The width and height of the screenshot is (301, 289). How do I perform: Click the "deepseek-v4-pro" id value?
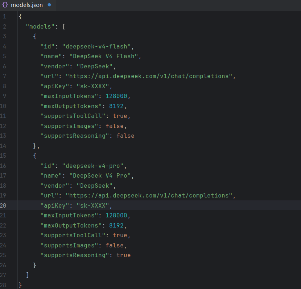(x=93, y=166)
